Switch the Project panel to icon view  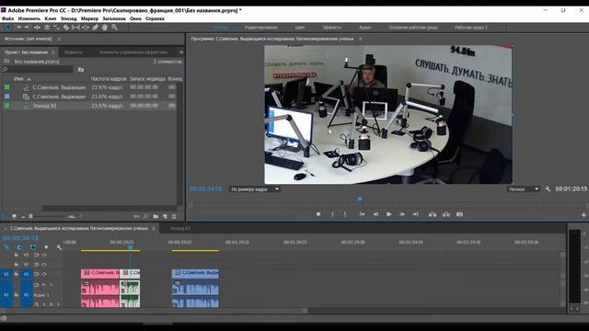(x=14, y=217)
